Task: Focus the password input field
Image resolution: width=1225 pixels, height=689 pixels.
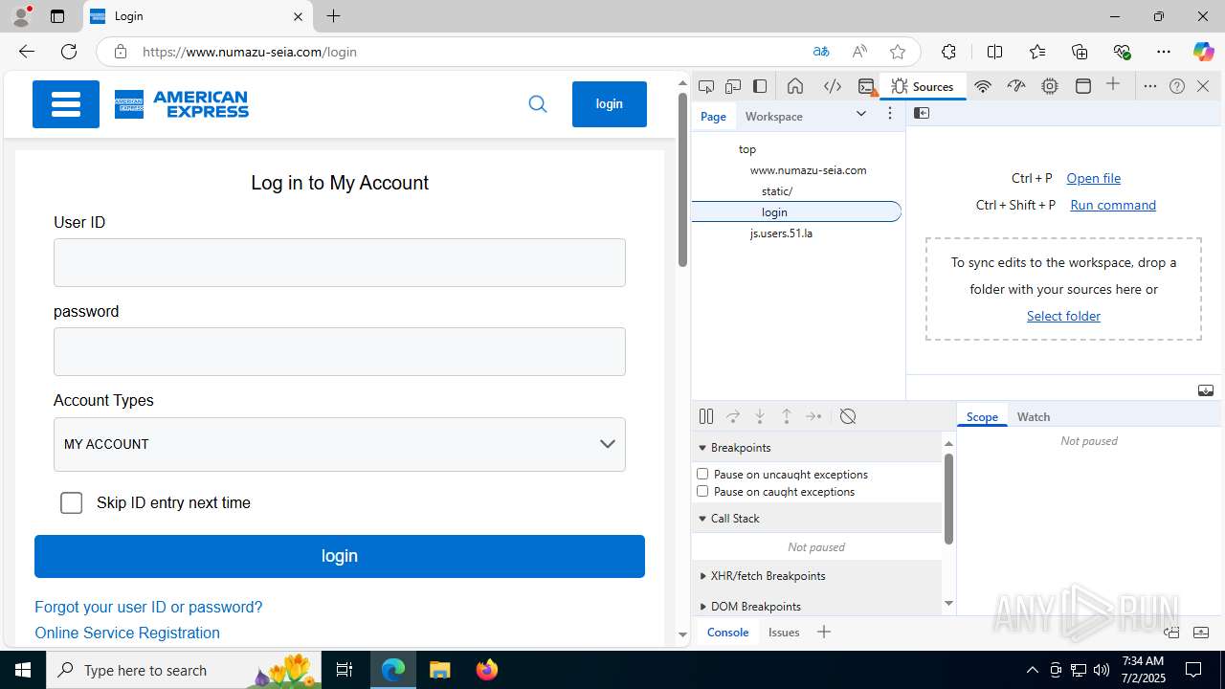Action: (340, 351)
